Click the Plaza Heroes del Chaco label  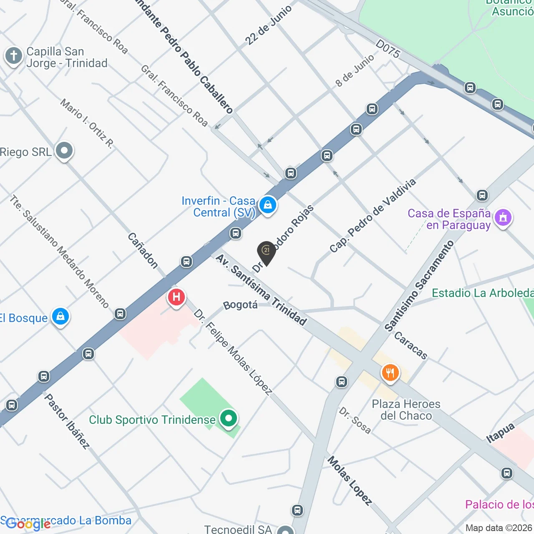(x=406, y=410)
